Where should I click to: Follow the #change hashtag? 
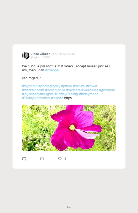(52, 70)
